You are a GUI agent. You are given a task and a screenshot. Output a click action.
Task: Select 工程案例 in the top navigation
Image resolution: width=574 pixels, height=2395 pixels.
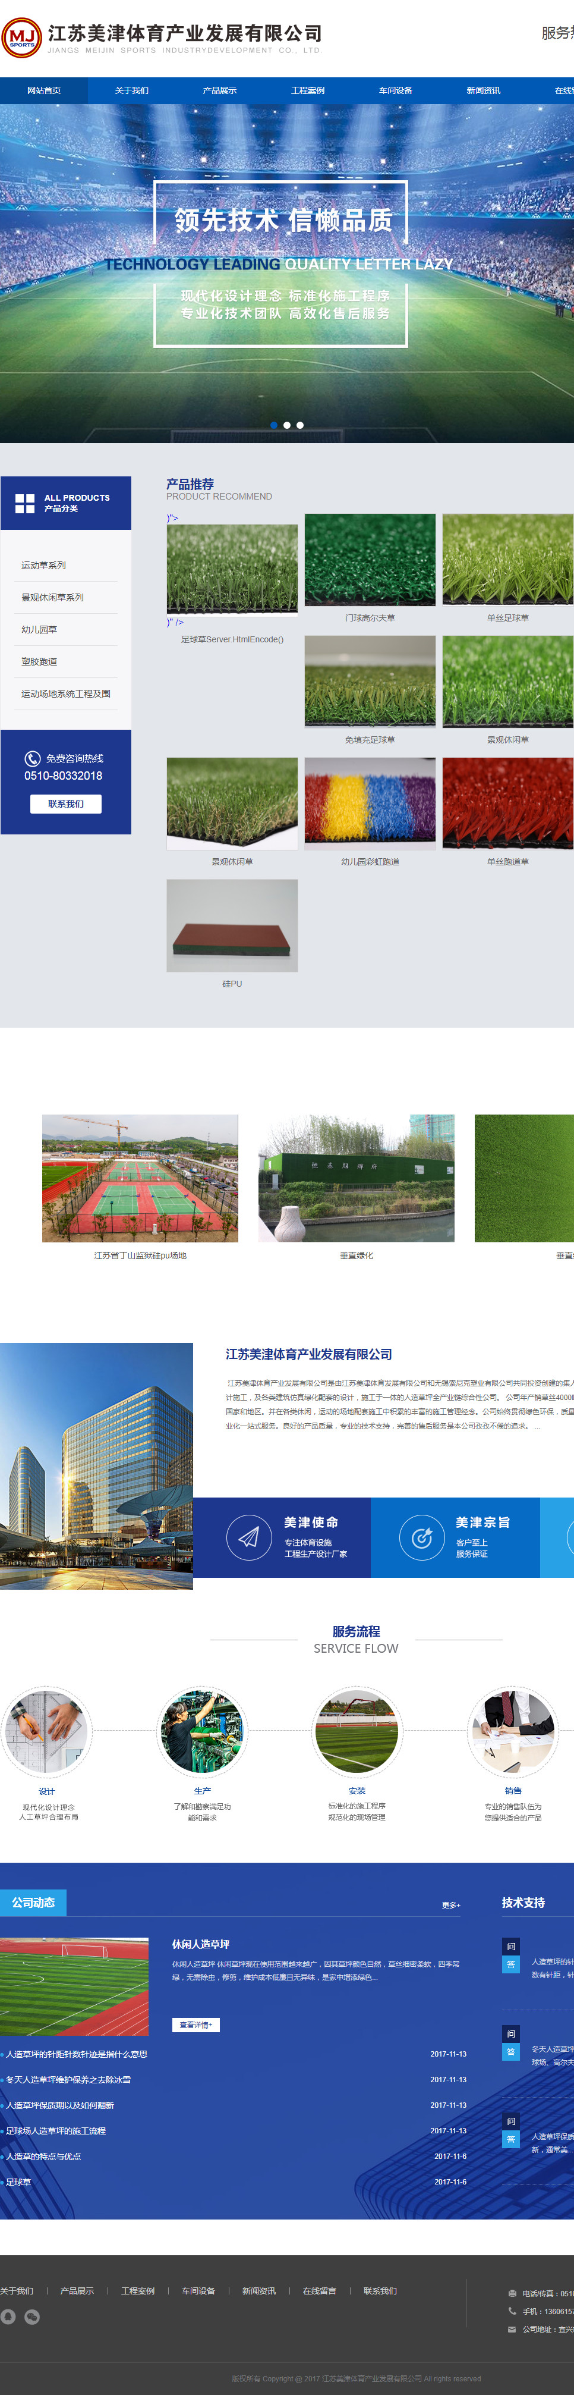(x=307, y=90)
